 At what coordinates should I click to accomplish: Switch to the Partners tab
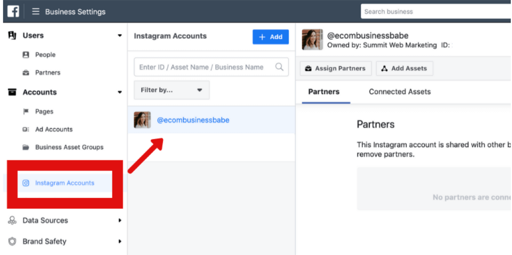point(324,92)
